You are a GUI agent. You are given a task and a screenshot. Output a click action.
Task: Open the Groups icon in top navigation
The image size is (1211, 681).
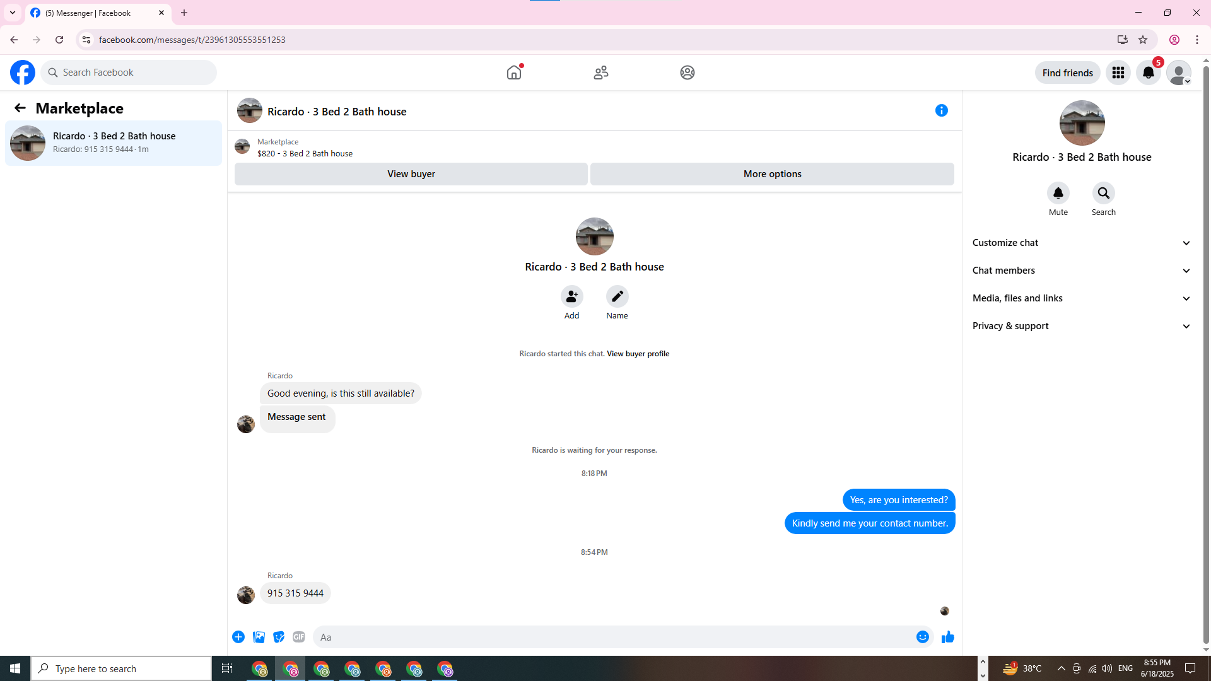click(687, 73)
